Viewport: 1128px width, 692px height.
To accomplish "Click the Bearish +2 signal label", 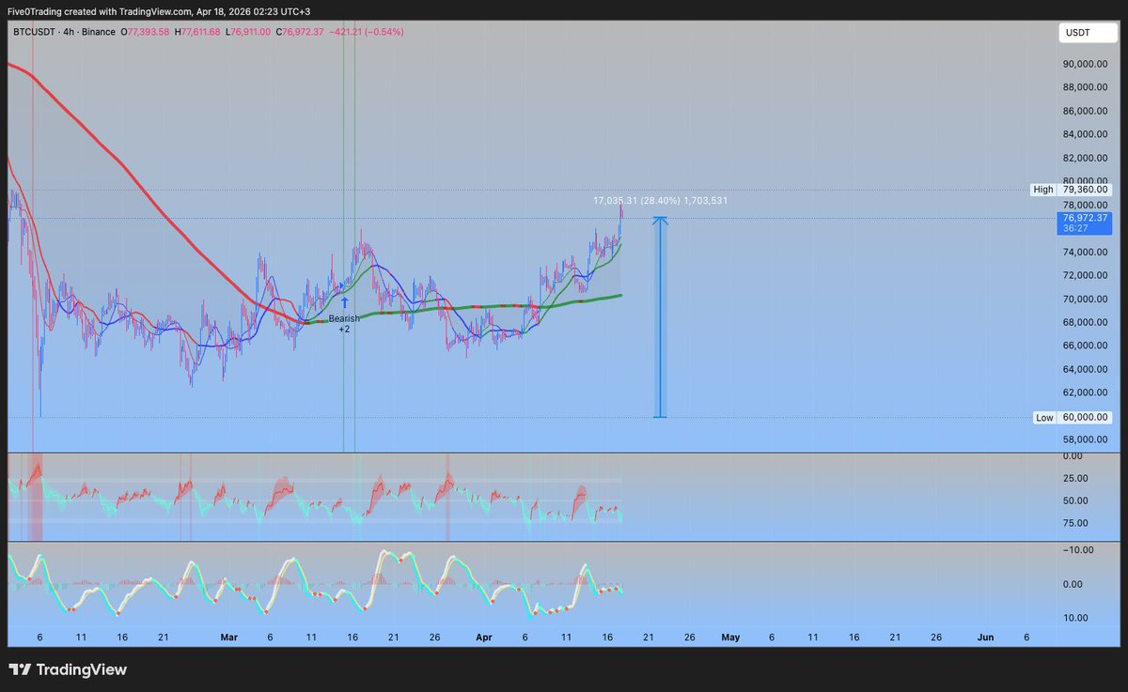I will point(344,324).
